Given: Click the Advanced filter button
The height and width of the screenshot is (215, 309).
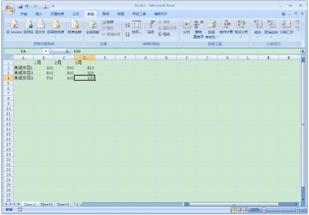Looking at the screenshot, I should [x=164, y=34].
